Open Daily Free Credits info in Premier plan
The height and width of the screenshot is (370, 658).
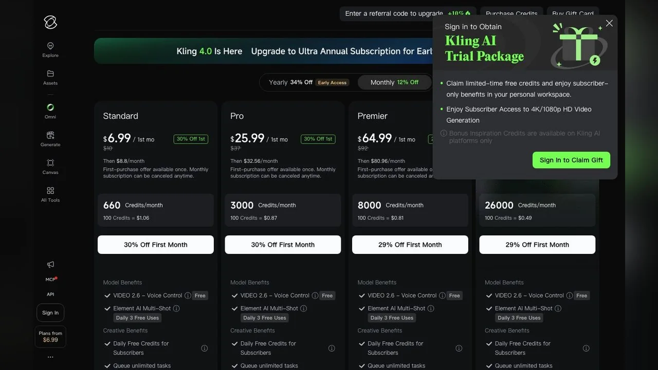(459, 348)
